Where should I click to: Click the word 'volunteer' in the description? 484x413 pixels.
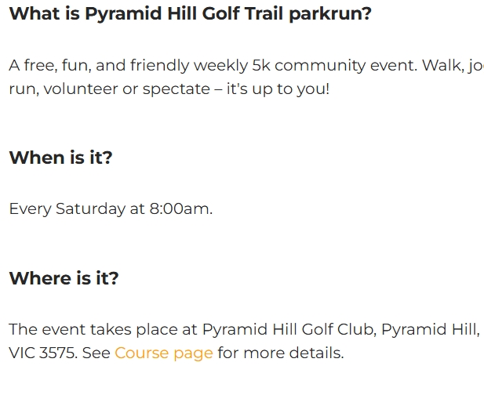[78, 89]
